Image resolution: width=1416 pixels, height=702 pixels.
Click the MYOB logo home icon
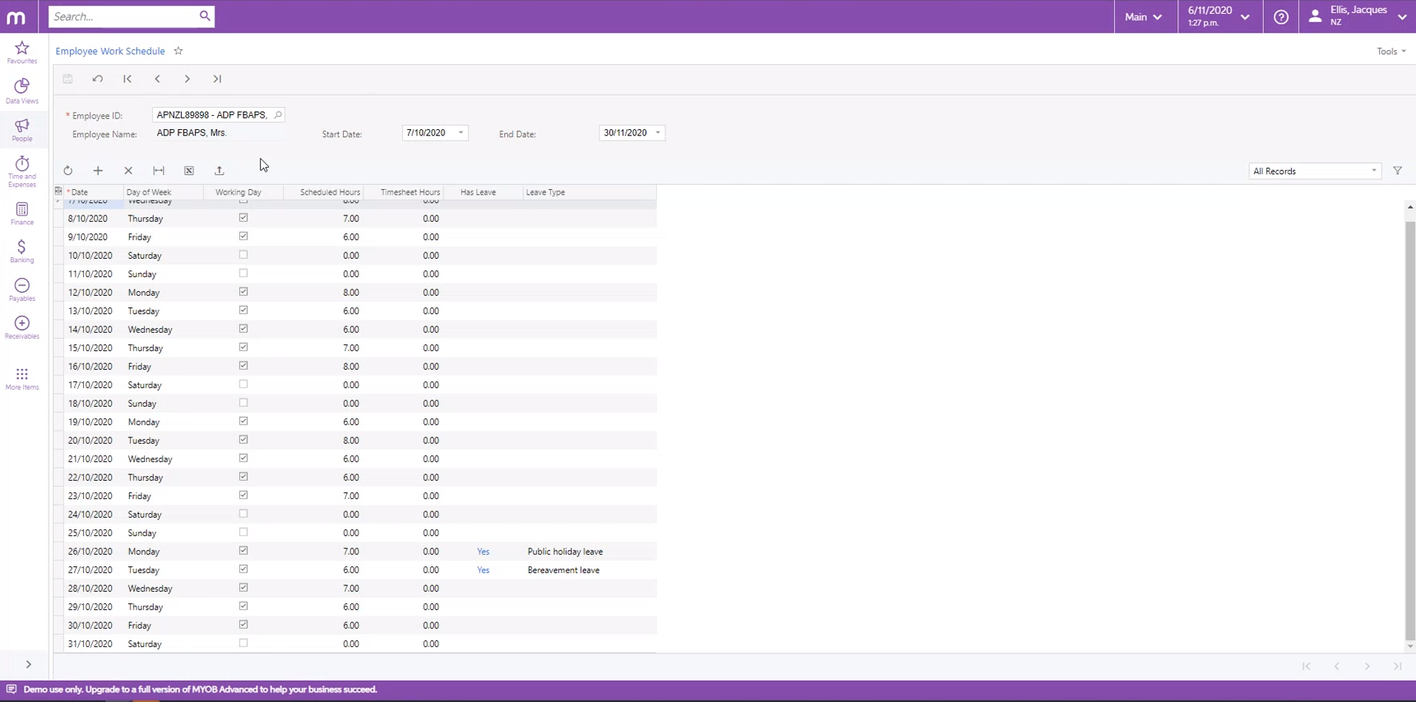click(x=16, y=16)
